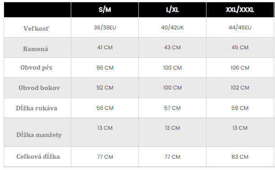Image resolution: width=275 pixels, height=170 pixels.
Task: Select the Ramená row label
Action: (36, 49)
